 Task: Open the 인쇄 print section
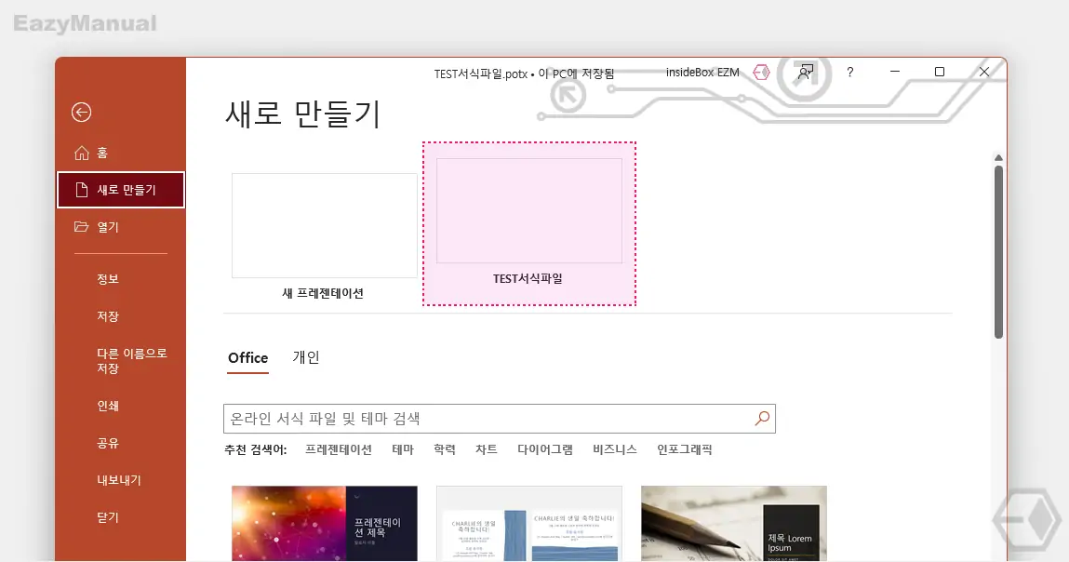[107, 406]
